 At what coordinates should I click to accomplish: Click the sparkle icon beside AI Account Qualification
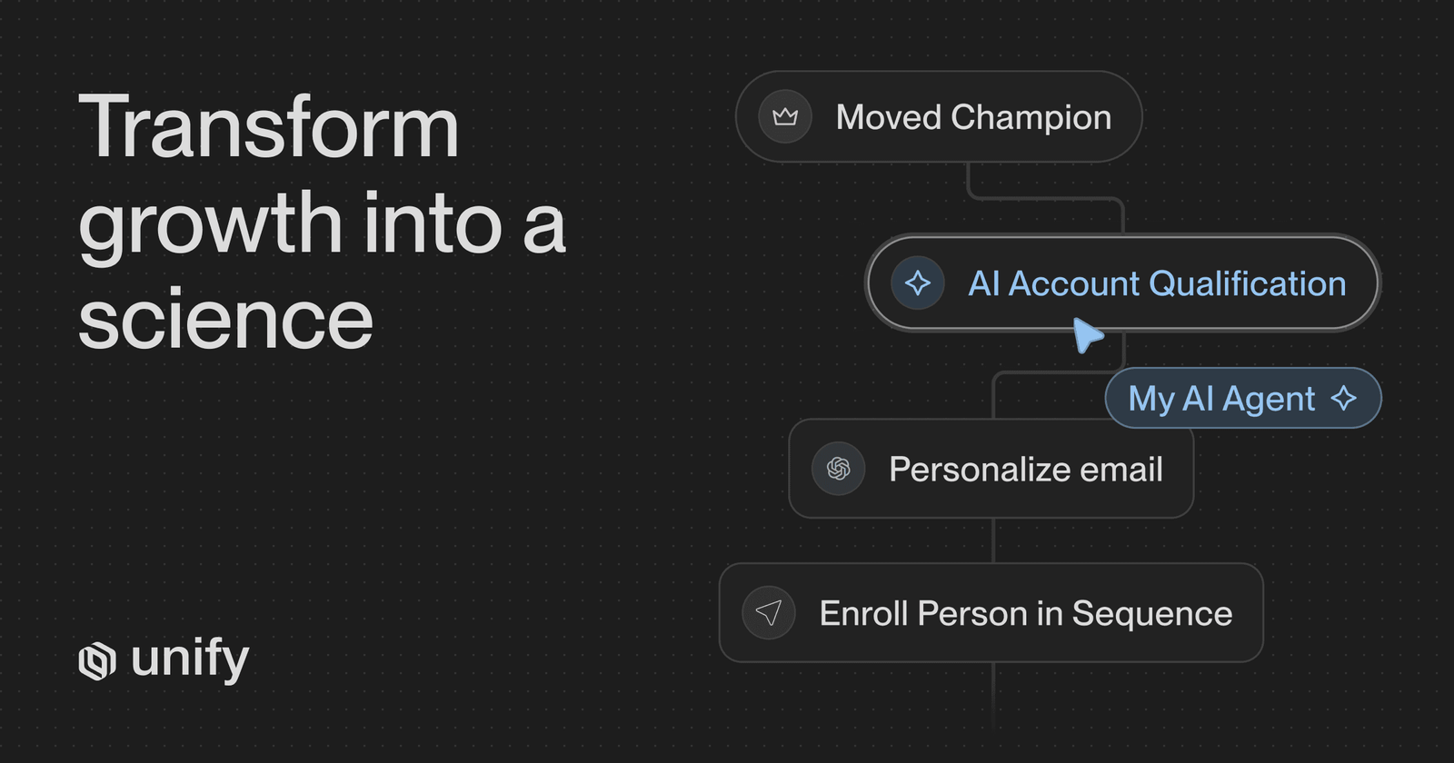(x=917, y=283)
